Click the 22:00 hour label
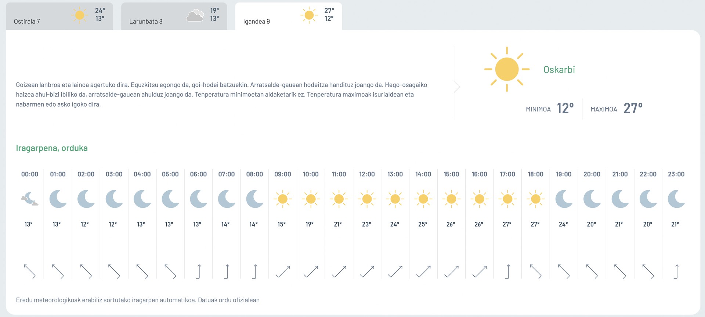 pos(648,174)
